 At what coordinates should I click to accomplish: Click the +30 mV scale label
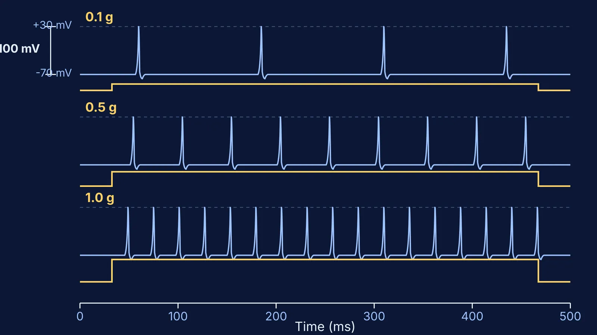[x=52, y=25]
